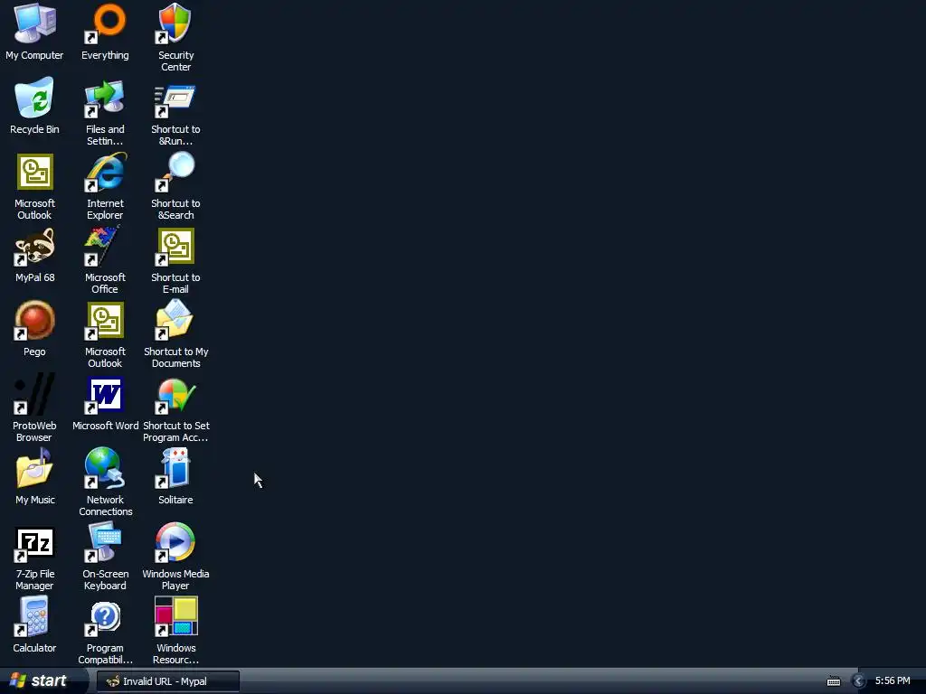The image size is (926, 694).
Task: Select the Shortcut to &Run icon
Action: pyautogui.click(x=175, y=99)
